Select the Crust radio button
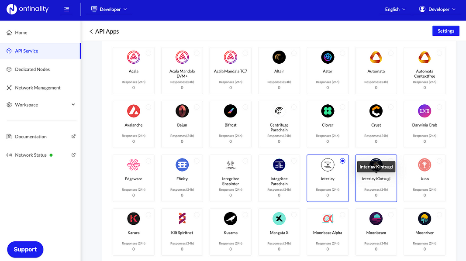 (391, 107)
